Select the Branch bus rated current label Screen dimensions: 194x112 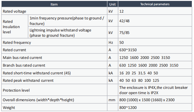(24, 65)
